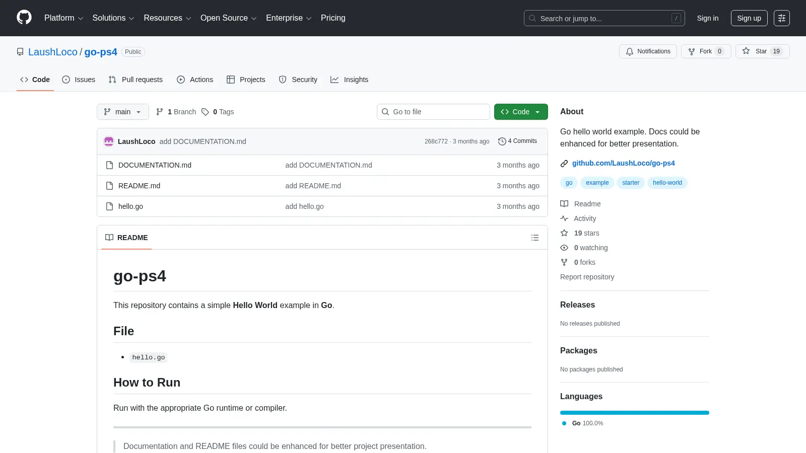Open the Pull requests tab

pos(136,80)
